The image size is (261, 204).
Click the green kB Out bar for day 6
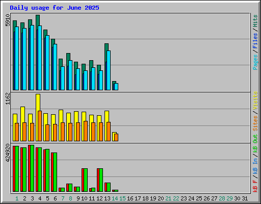[55, 172]
